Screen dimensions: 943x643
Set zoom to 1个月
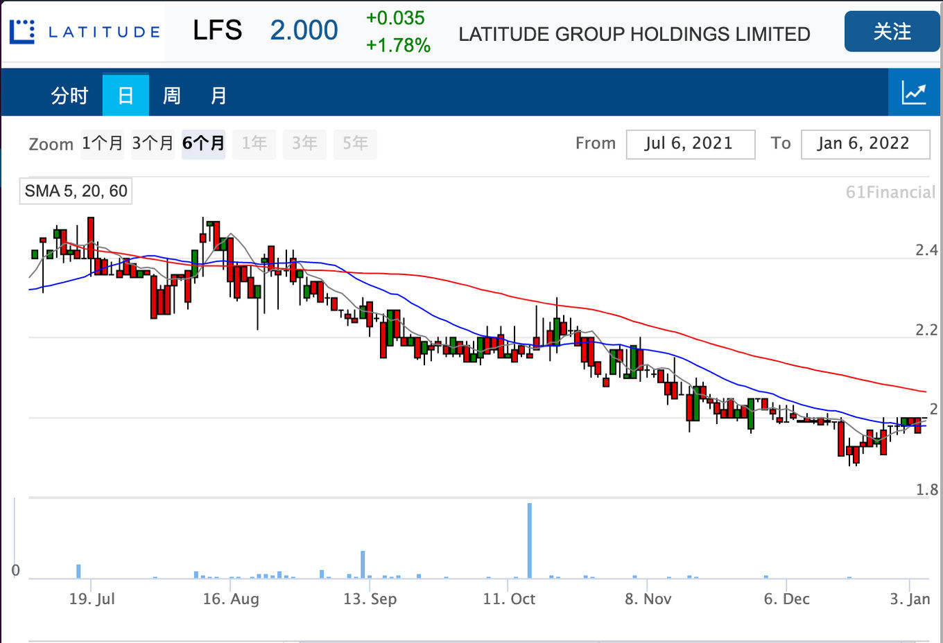coord(102,143)
